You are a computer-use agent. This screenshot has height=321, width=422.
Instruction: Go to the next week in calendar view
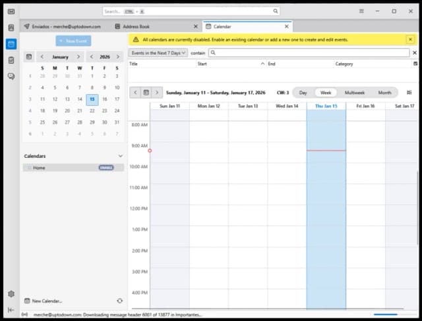click(x=157, y=93)
